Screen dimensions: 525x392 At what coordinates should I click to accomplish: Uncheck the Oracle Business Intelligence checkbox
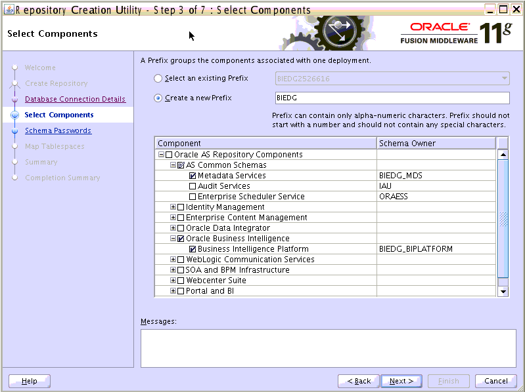click(181, 239)
